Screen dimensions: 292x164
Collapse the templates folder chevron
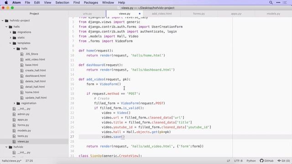coord(10,43)
